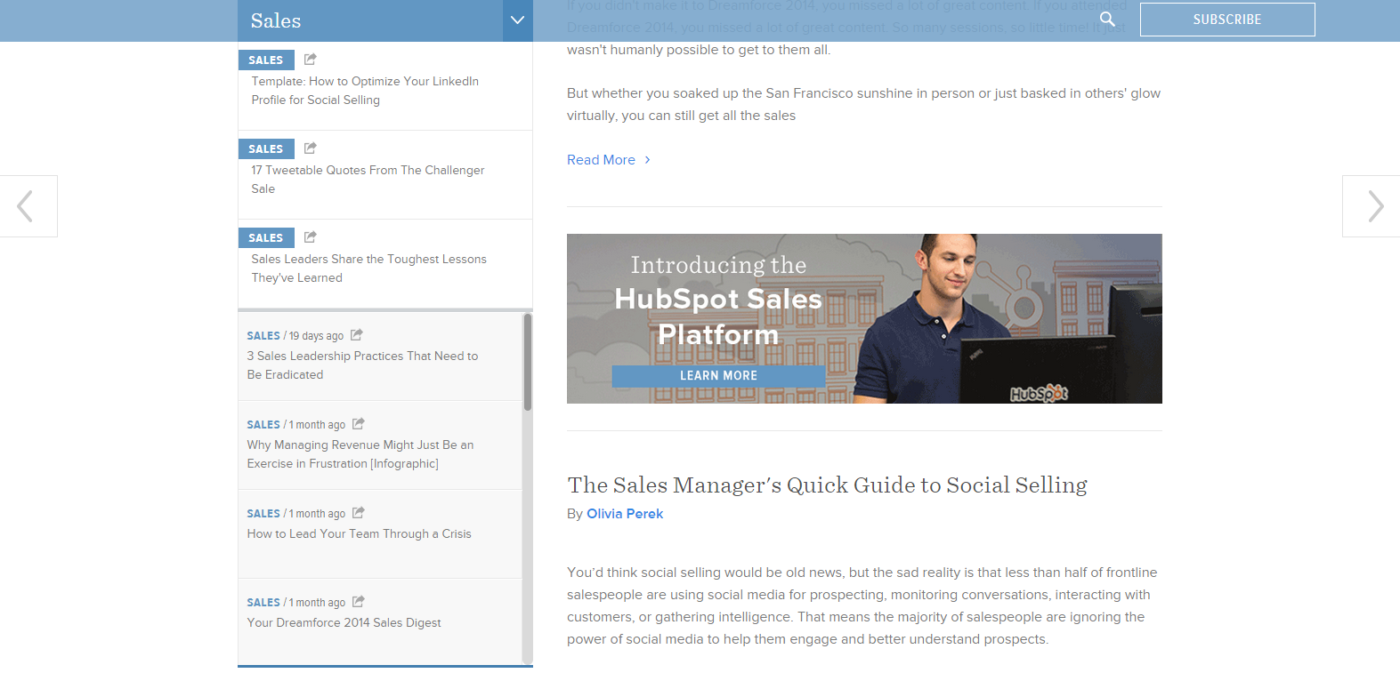Open share icon for Lead Your Team post

tap(358, 513)
